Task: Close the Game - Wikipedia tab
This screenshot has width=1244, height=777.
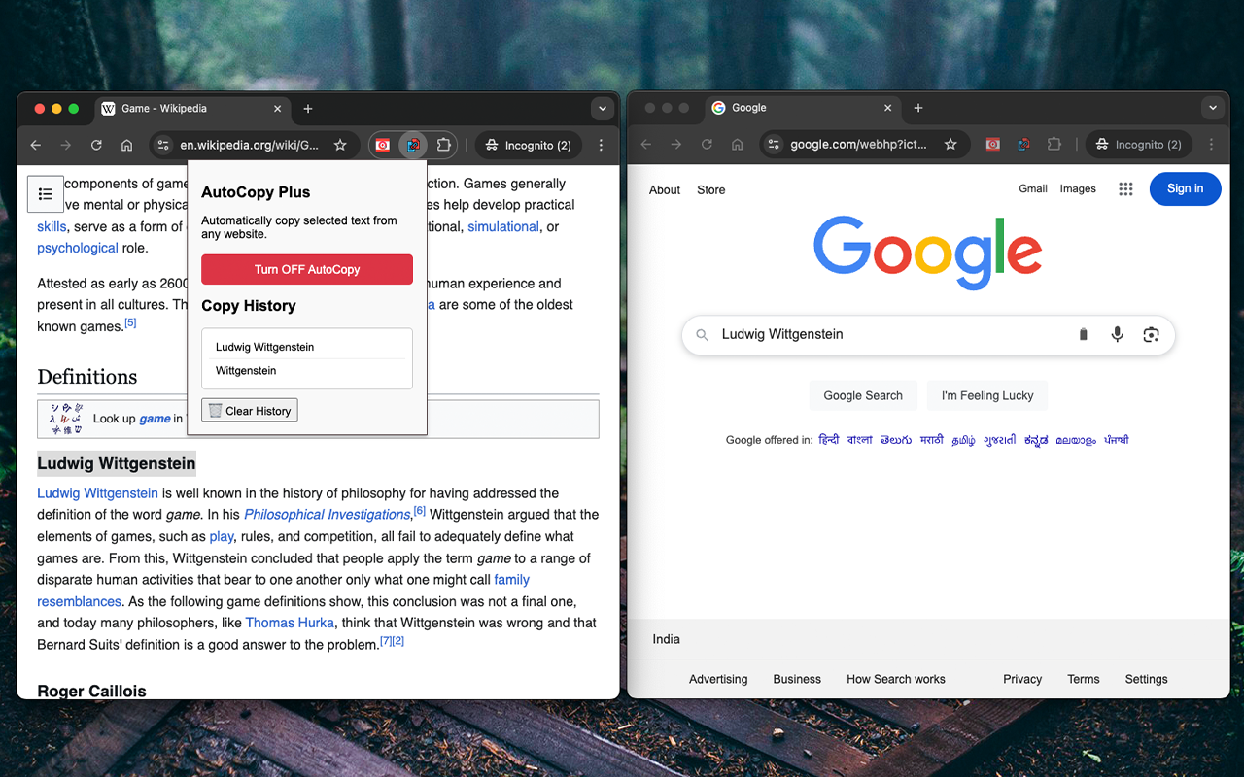Action: click(x=278, y=109)
